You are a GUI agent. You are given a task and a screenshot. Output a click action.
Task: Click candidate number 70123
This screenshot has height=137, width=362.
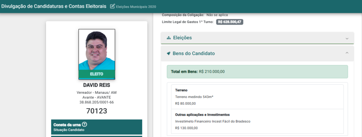tap(97, 111)
